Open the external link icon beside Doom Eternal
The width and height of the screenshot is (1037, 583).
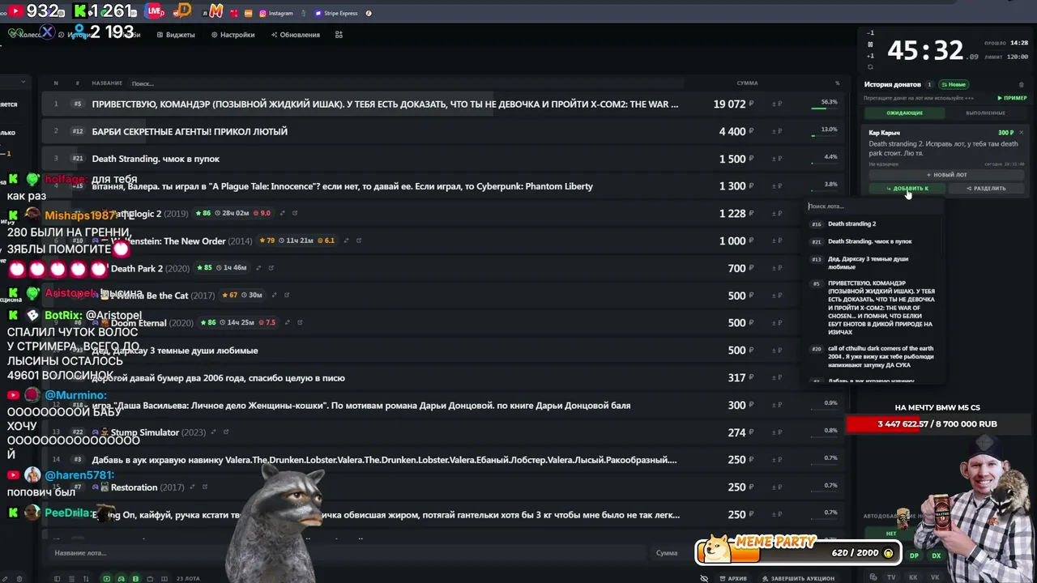point(300,323)
